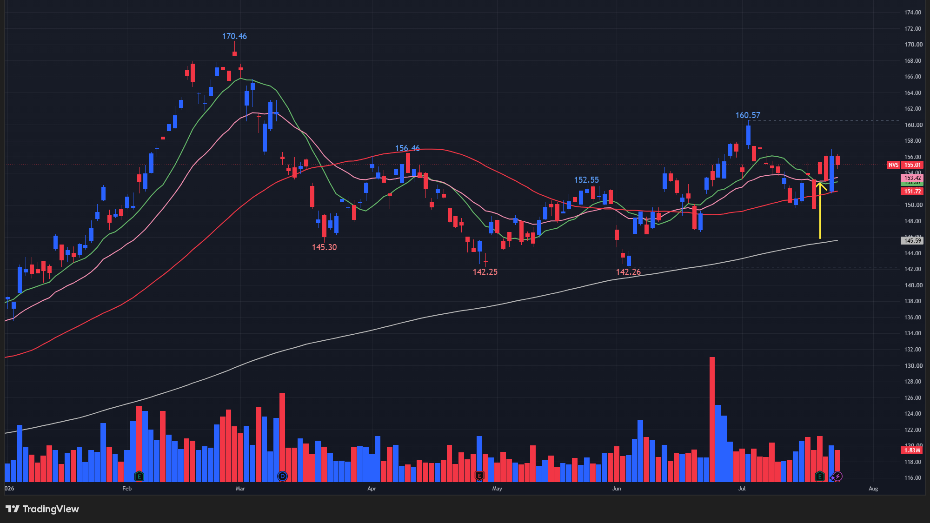This screenshot has width=930, height=523.
Task: Open the green earnings E marker in late July
Action: click(820, 476)
